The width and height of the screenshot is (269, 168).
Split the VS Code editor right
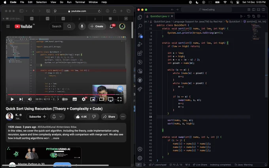[259, 16]
